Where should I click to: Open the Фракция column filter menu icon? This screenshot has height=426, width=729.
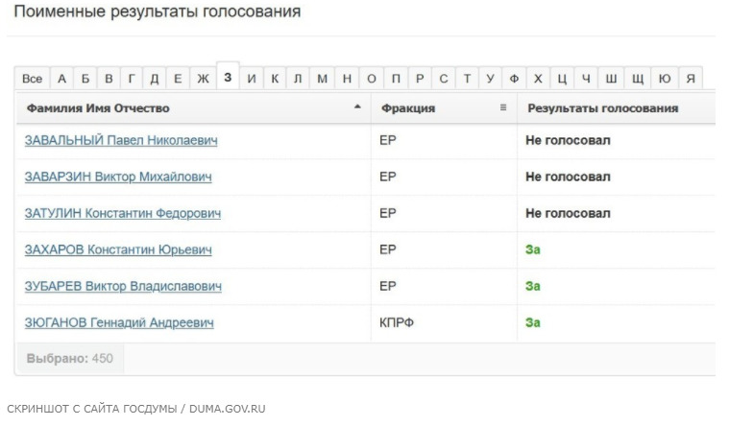point(503,107)
